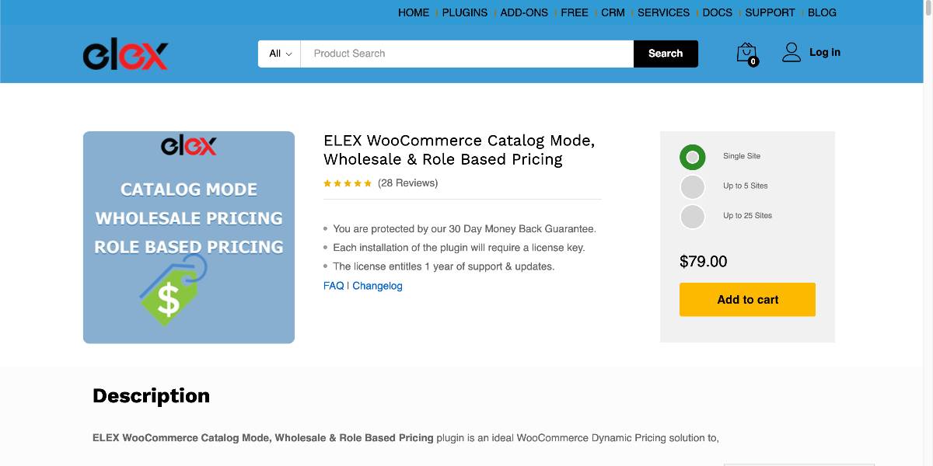Screen dimensions: 933x466
Task: Click the product title heading
Action: tap(459, 150)
